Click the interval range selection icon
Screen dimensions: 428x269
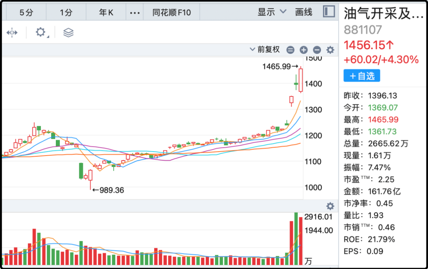tap(12, 33)
